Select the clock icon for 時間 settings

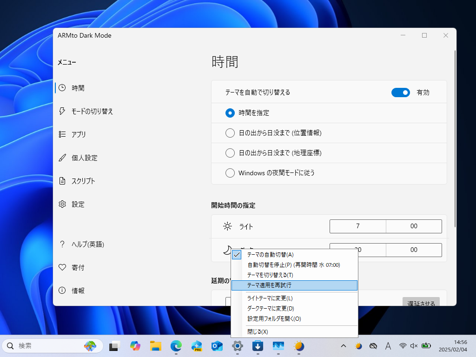coord(62,88)
